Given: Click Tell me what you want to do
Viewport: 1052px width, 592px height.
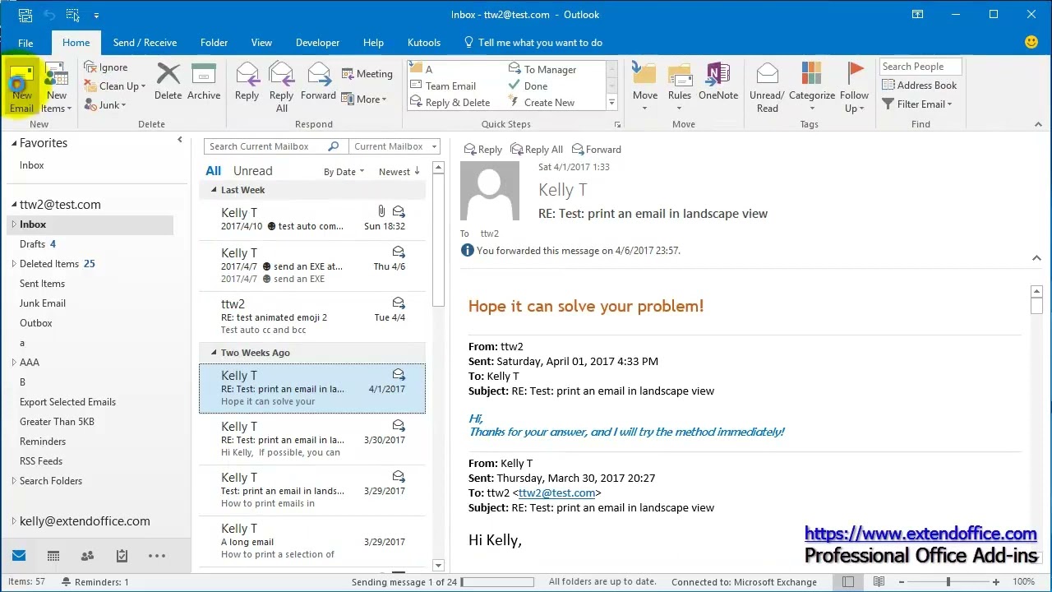Looking at the screenshot, I should (x=533, y=43).
